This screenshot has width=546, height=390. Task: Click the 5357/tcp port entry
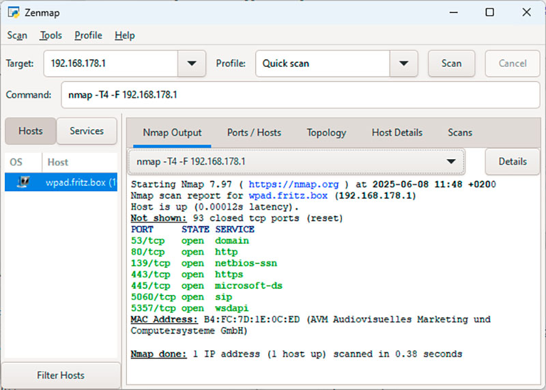tap(153, 309)
